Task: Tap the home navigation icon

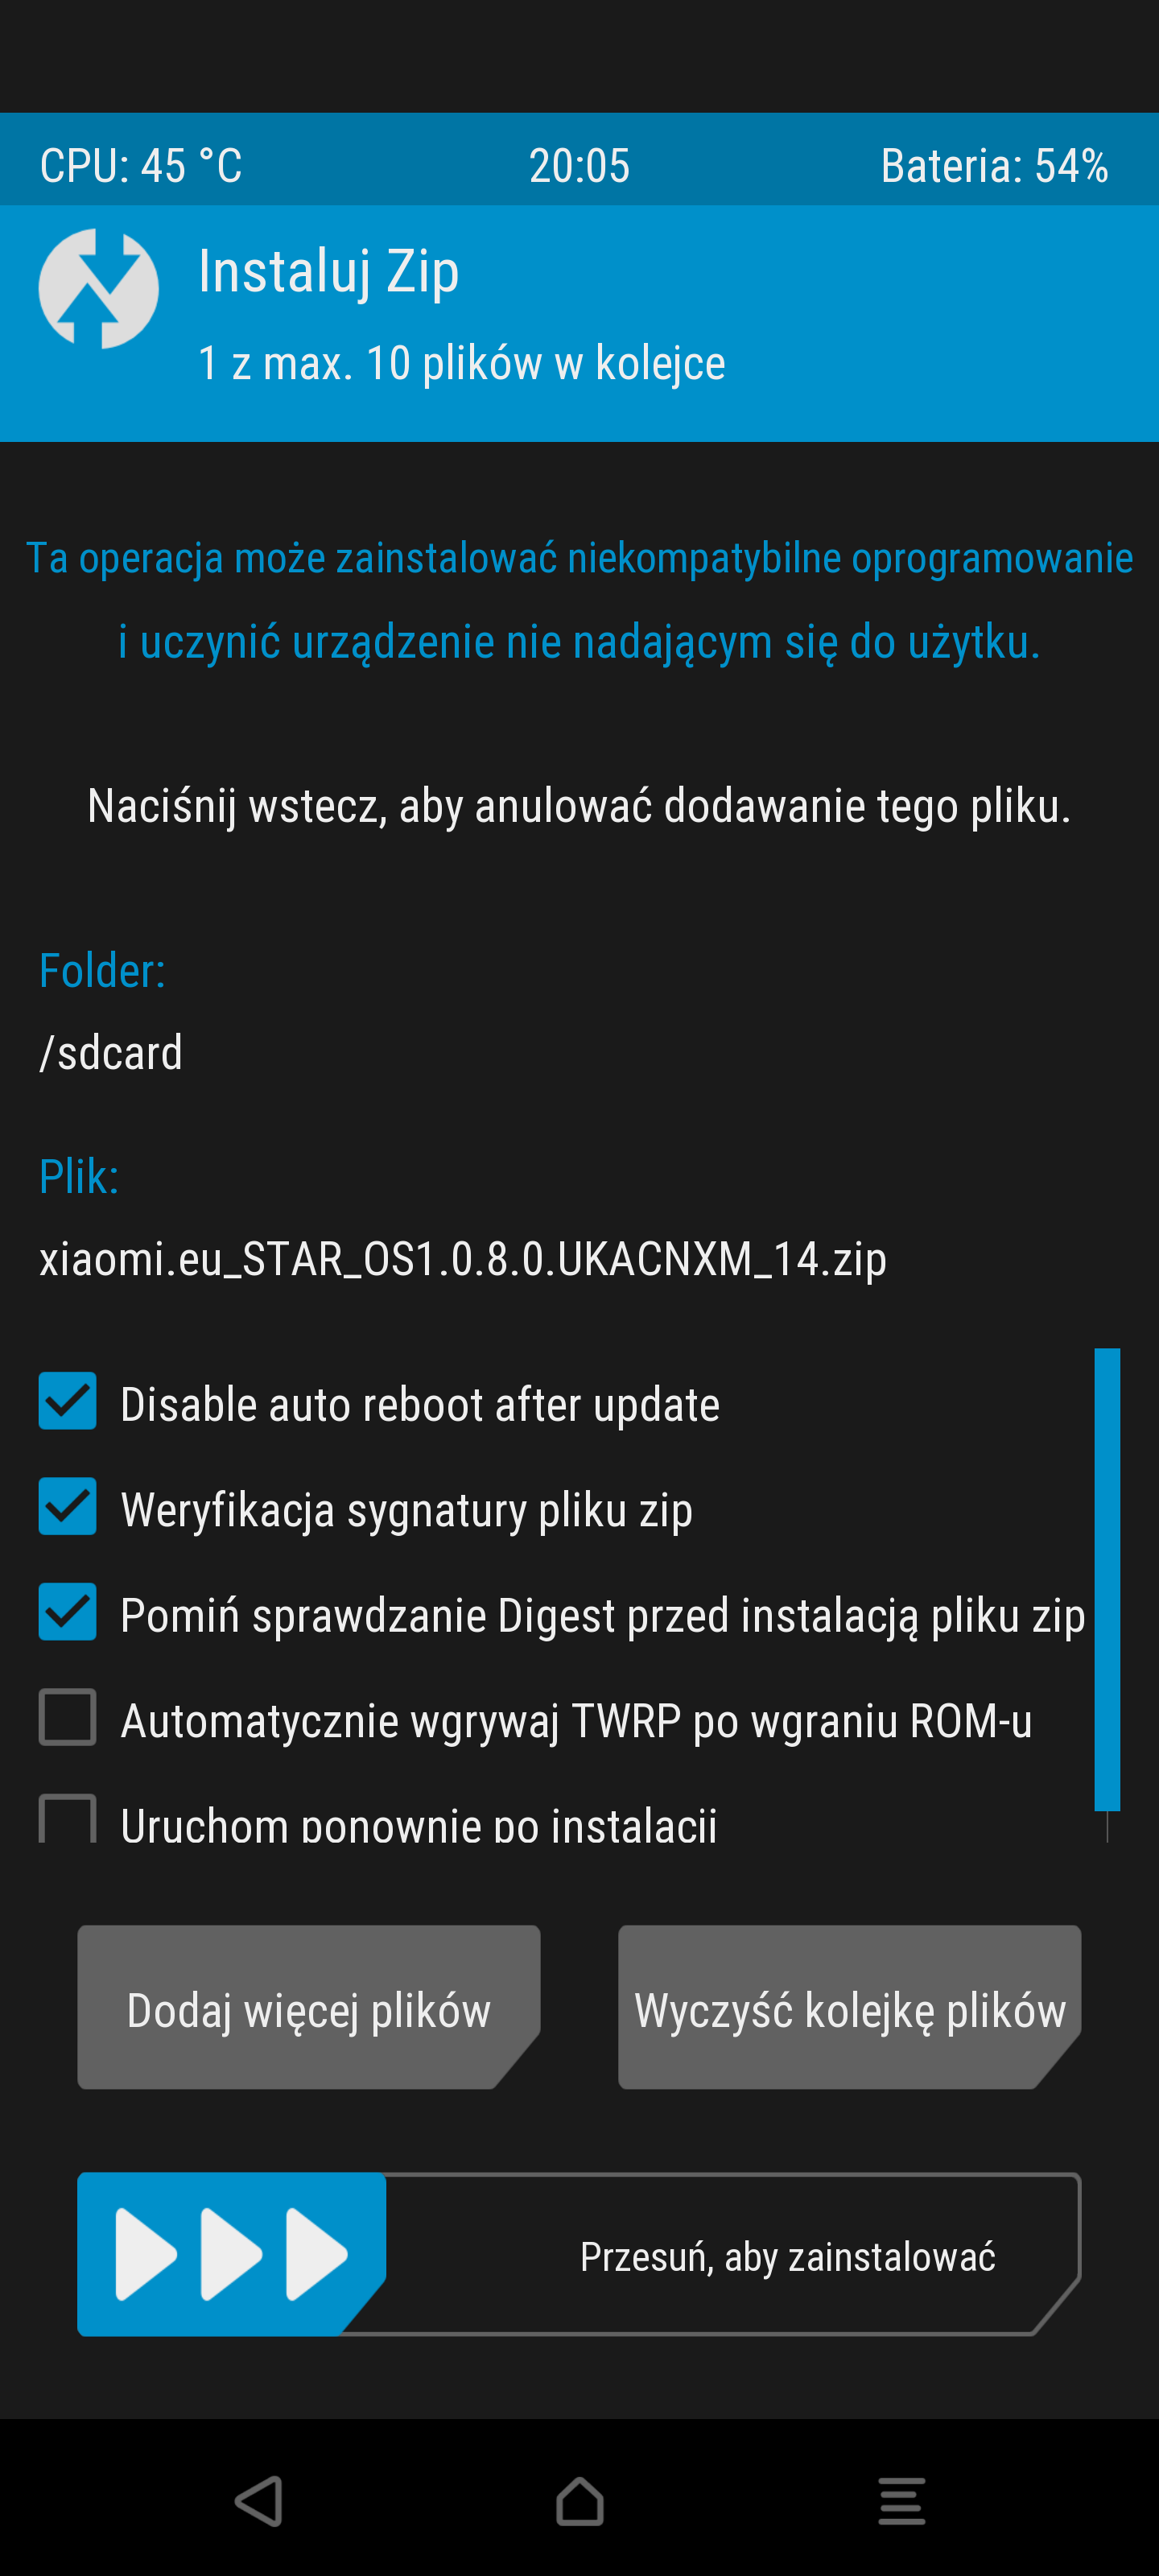Action: [580, 2501]
